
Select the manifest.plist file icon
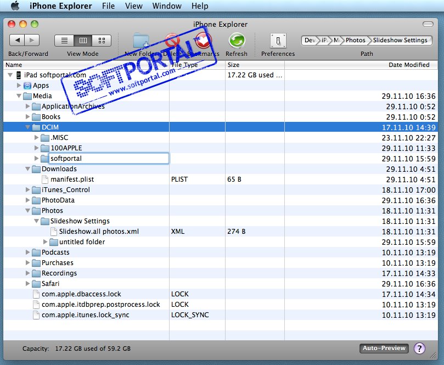click(45, 179)
